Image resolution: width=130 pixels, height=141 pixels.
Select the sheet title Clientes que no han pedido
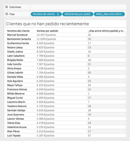(47, 24)
